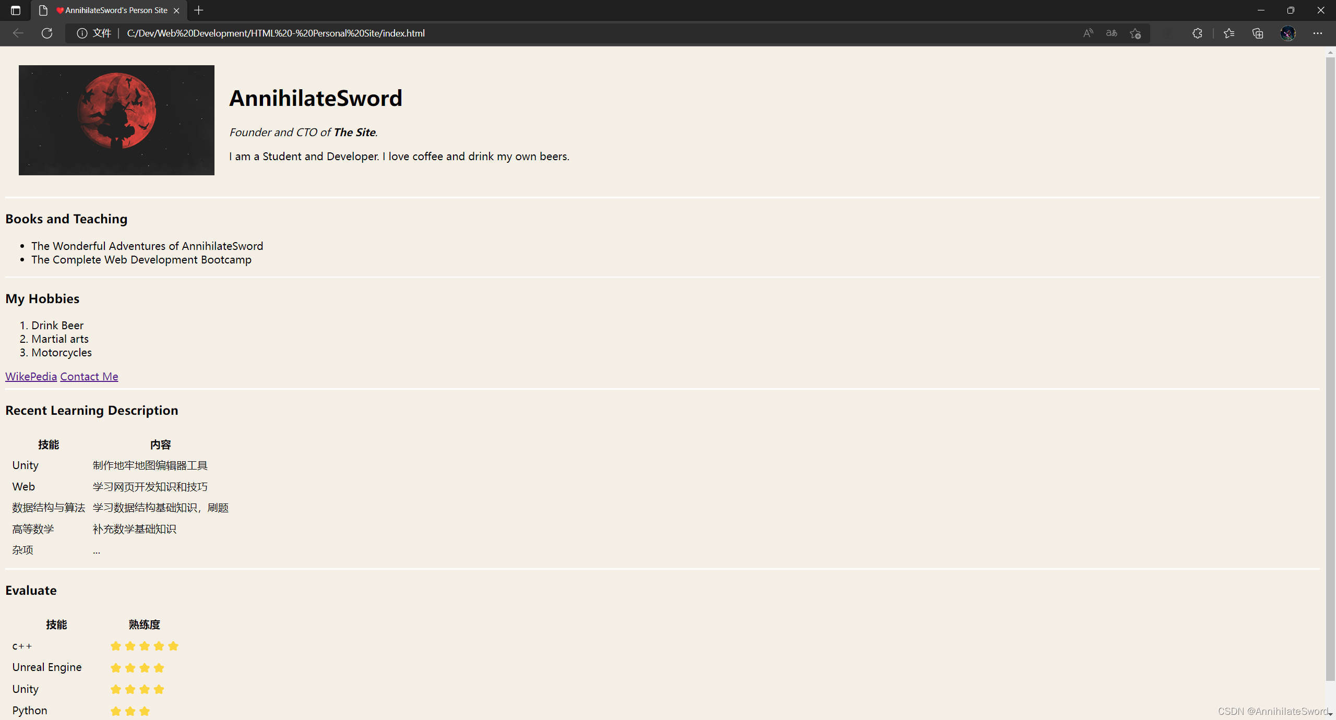This screenshot has width=1336, height=720.
Task: Open the Contact Me link
Action: click(89, 376)
